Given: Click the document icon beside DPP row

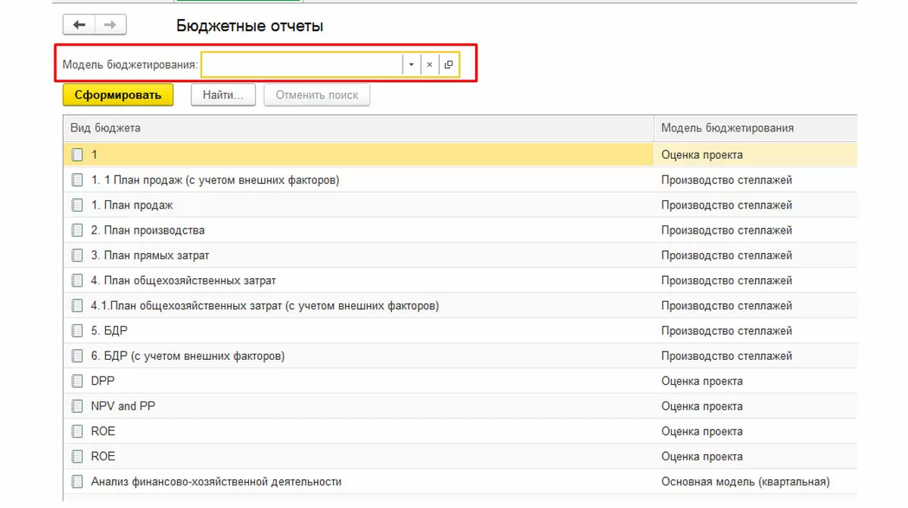Looking at the screenshot, I should (76, 381).
